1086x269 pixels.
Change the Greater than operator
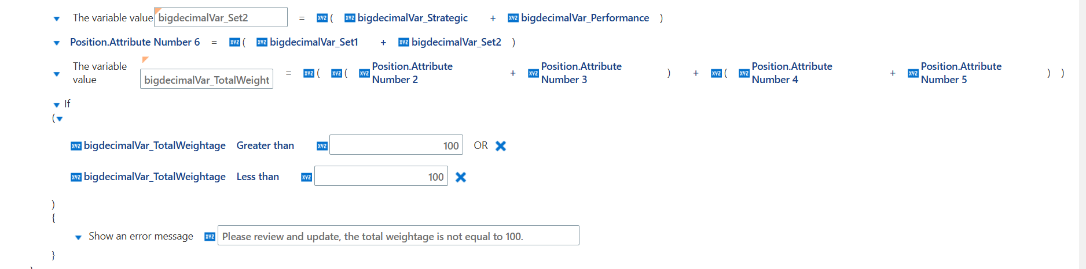265,145
